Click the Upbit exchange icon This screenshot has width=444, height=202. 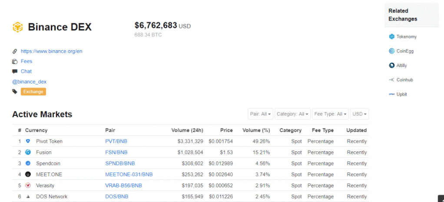pos(391,94)
